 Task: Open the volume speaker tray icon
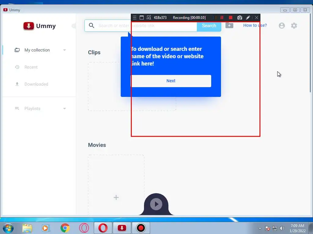pyautogui.click(x=282, y=228)
